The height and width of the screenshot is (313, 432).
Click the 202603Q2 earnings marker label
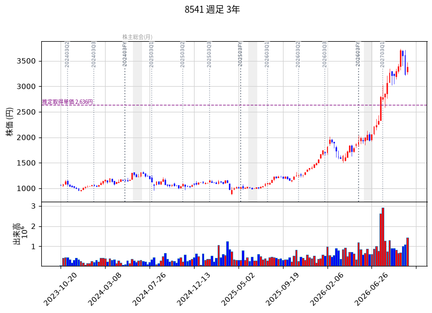tap(298, 55)
